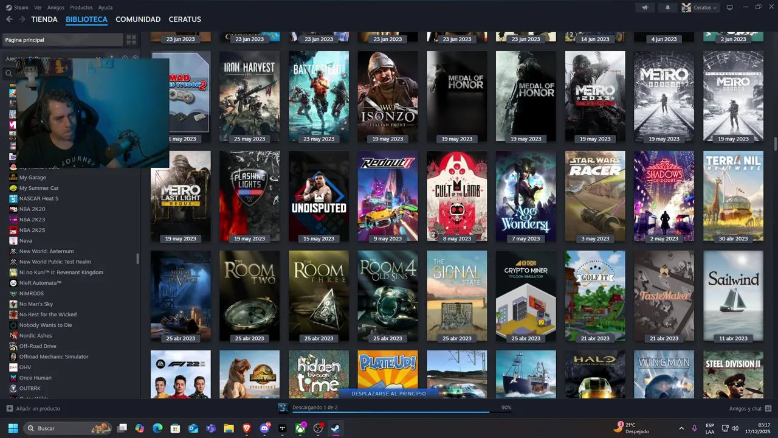Click the microphone icon in system tray

tap(694, 428)
